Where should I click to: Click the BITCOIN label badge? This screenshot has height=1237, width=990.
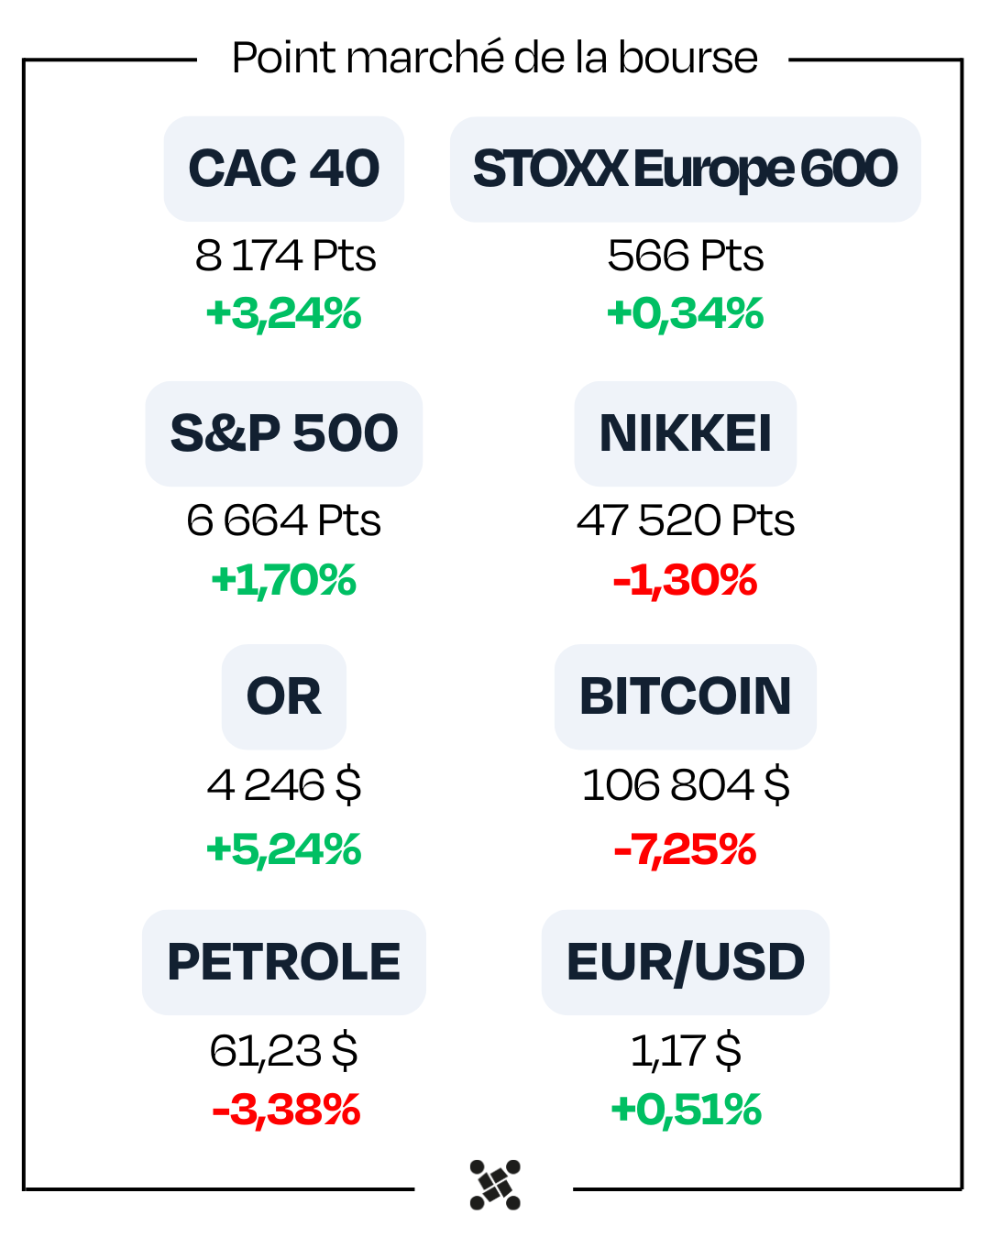click(685, 696)
